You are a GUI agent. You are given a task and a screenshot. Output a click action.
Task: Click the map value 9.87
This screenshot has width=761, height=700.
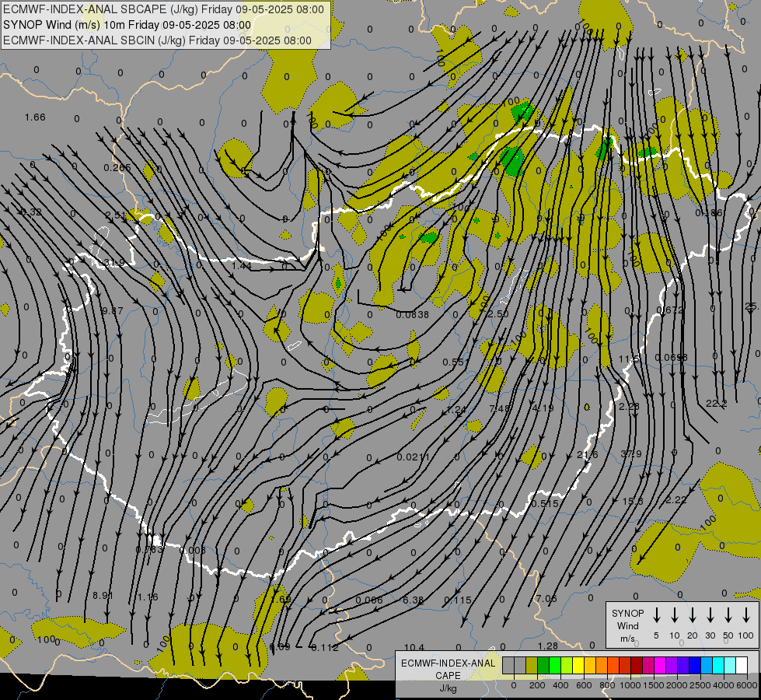(113, 310)
